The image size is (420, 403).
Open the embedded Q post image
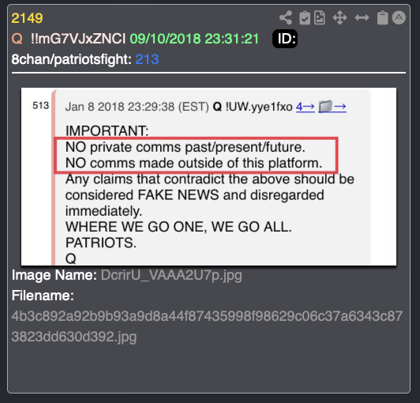(208, 176)
